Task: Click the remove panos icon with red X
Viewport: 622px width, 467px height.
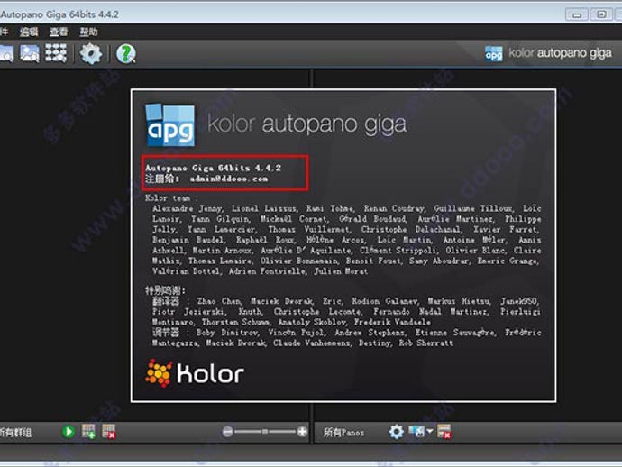Action: point(444,431)
